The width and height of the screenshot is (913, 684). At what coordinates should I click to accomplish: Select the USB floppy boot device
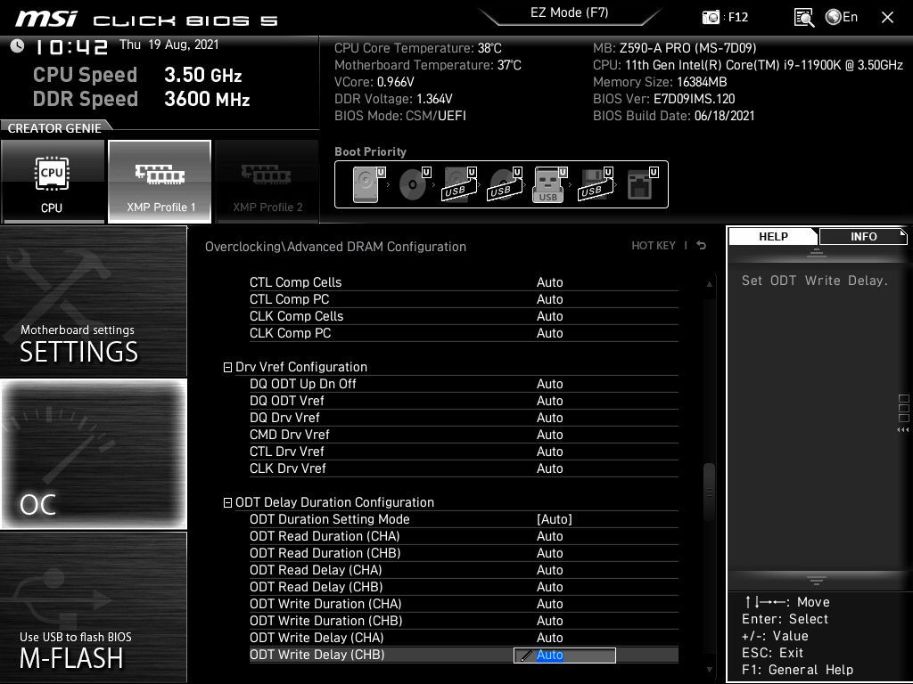(x=595, y=185)
